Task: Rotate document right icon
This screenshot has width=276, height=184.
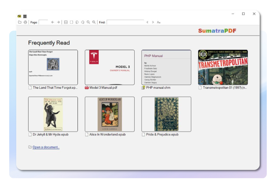Action: (x=83, y=22)
